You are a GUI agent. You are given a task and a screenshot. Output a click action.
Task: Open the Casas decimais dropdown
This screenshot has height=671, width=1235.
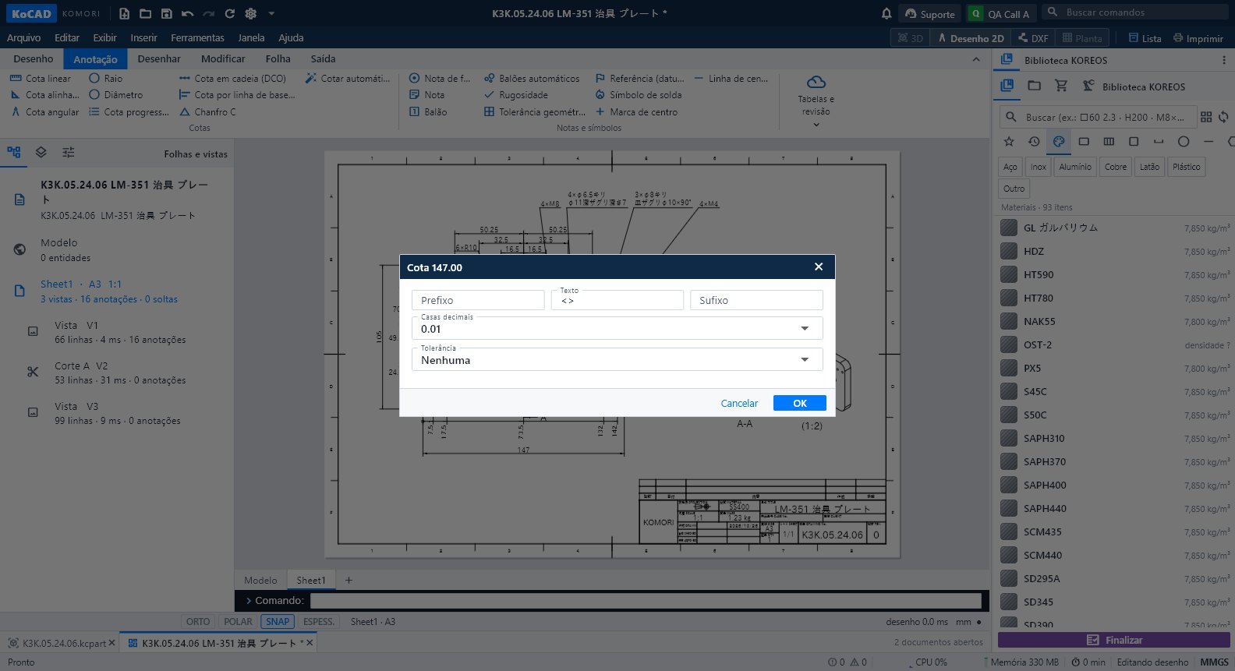(617, 328)
